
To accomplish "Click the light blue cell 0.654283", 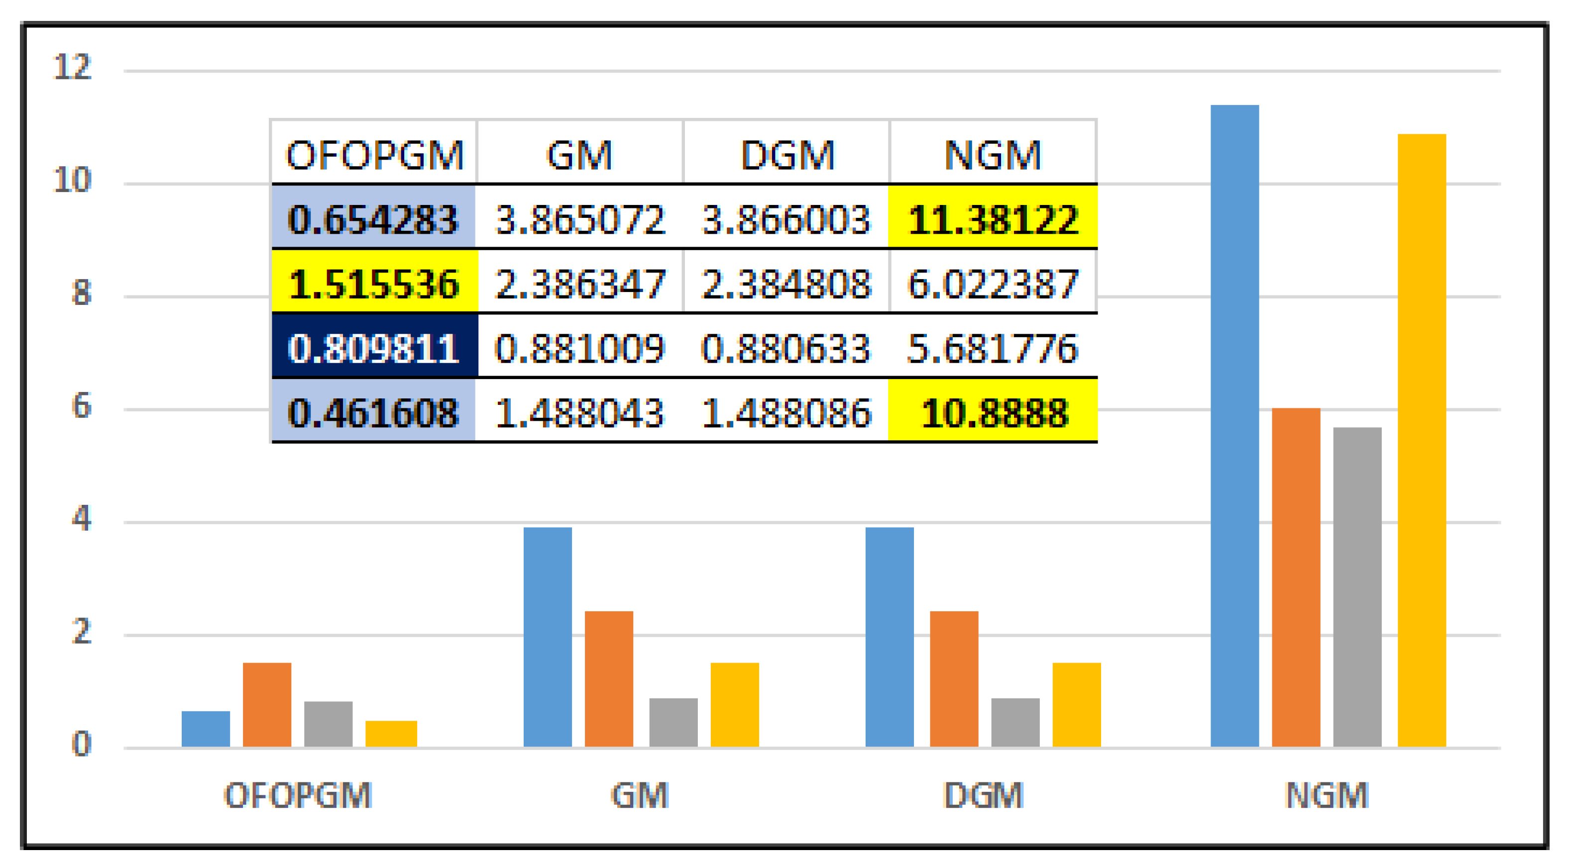I will 374,219.
